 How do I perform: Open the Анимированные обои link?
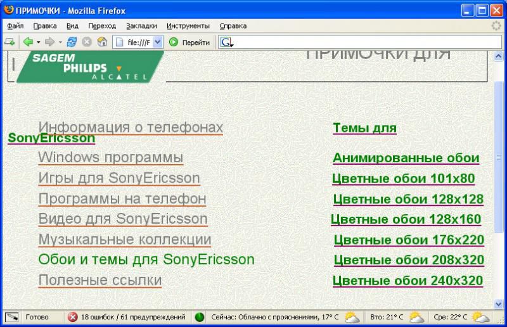[x=406, y=158]
